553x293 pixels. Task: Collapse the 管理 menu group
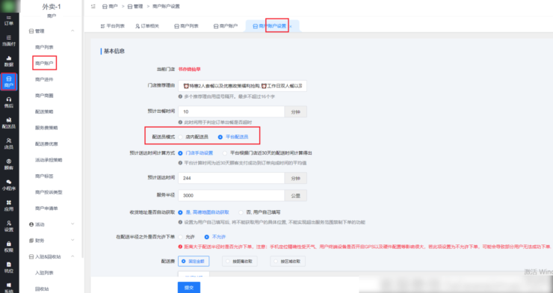73,31
